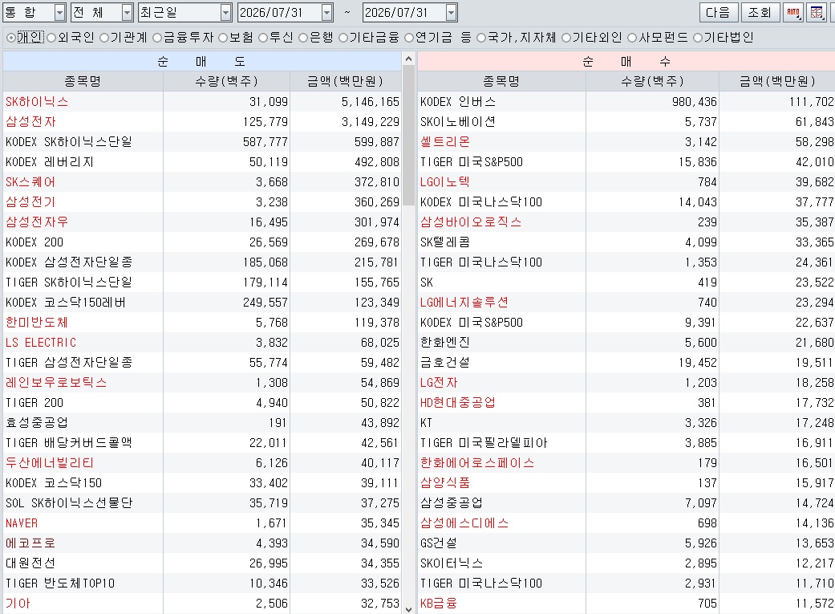835x614 pixels.
Task: Select SK스퀘어 row
Action: pos(202,181)
